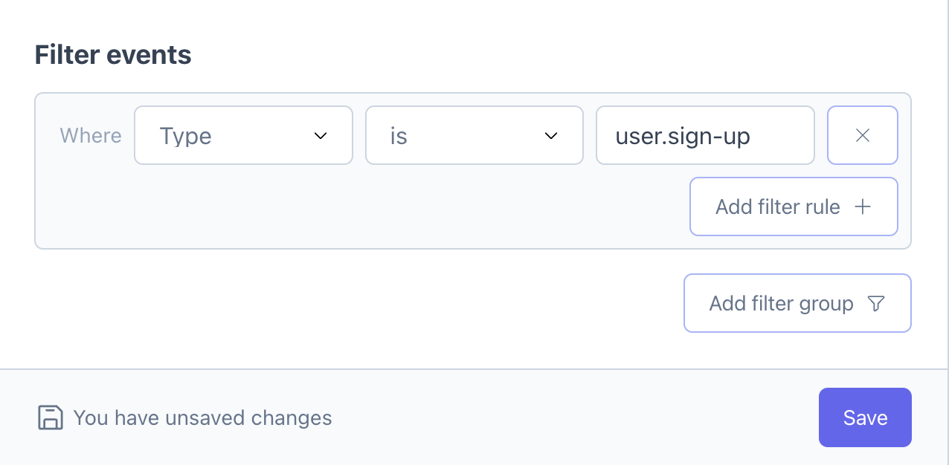Click the user.sign-up value input field
Image resolution: width=949 pixels, height=465 pixels.
[x=704, y=135]
